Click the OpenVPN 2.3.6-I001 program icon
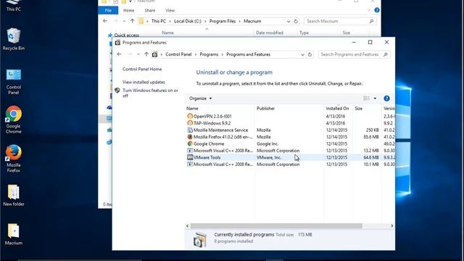Screen dimensions: 464x261 tap(190, 116)
